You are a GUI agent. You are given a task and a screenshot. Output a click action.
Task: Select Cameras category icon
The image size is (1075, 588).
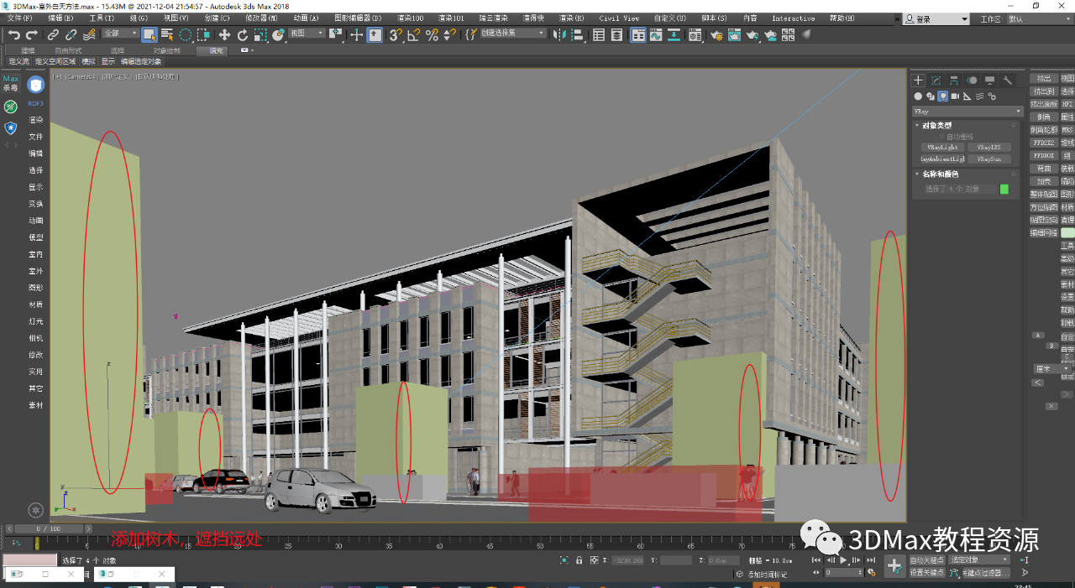point(955,96)
